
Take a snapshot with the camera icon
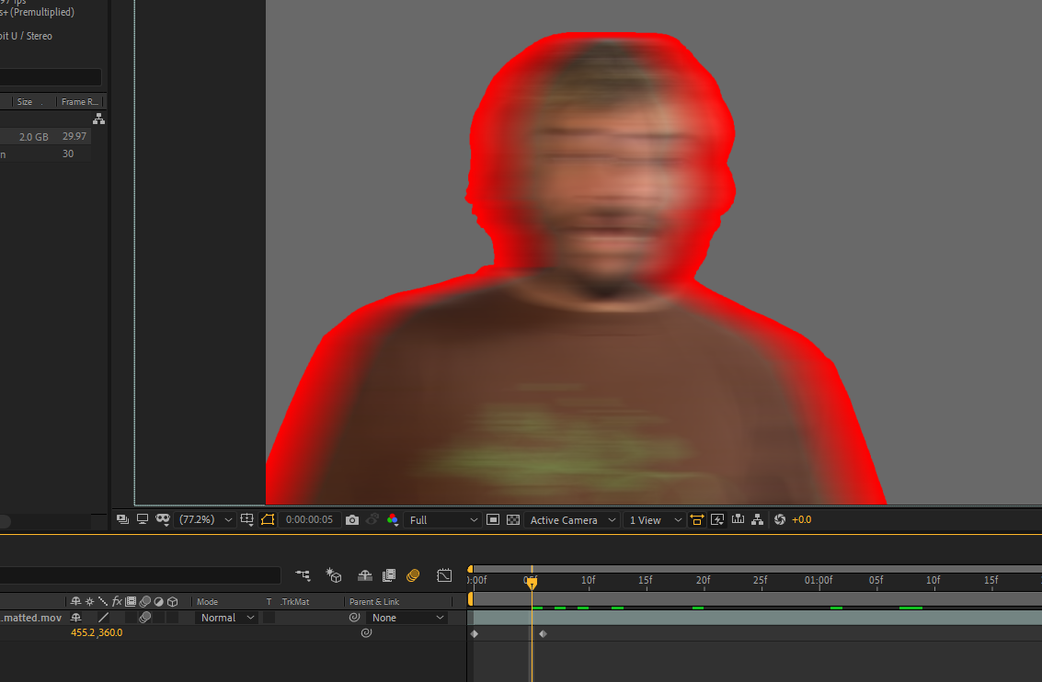tap(351, 520)
